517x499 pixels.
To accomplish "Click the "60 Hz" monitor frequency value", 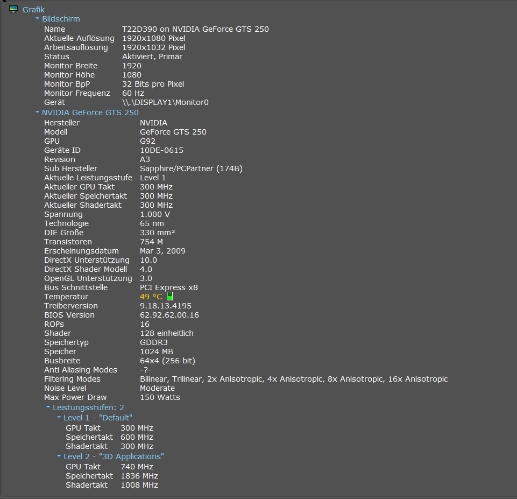I will point(133,93).
